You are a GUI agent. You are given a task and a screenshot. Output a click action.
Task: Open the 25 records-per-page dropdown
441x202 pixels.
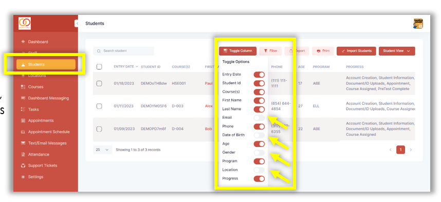tap(102, 150)
